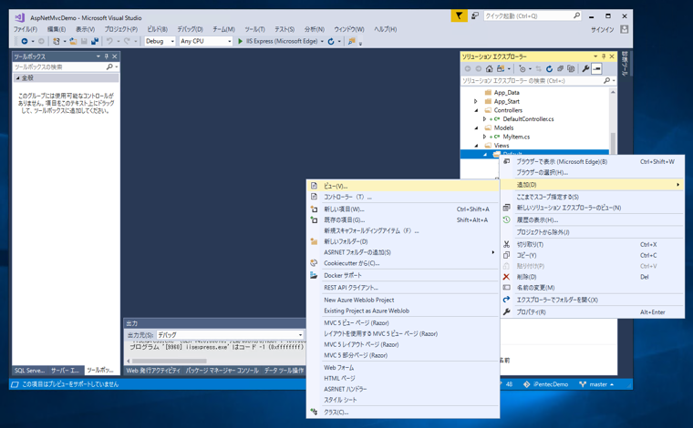Click in the クイック起動 search field

[533, 15]
